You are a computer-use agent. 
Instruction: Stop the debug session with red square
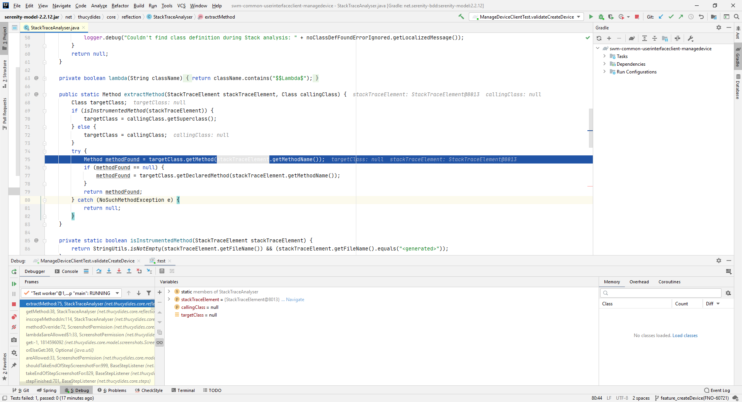click(x=14, y=304)
